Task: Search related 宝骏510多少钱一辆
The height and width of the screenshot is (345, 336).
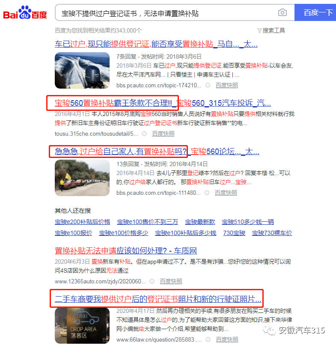Action: tap(248, 222)
